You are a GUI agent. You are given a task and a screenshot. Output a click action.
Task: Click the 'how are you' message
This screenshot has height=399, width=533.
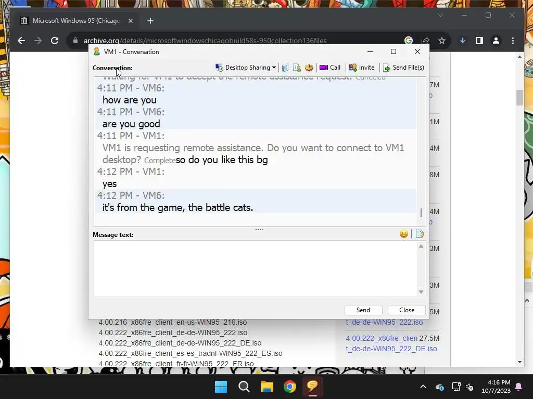coord(129,100)
